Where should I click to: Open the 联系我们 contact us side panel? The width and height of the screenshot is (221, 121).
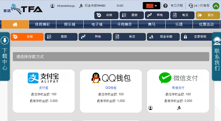[x=217, y=57]
